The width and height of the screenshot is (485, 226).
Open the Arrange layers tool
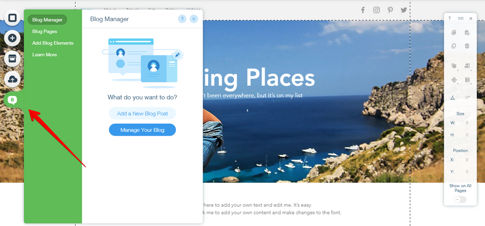tap(454, 66)
